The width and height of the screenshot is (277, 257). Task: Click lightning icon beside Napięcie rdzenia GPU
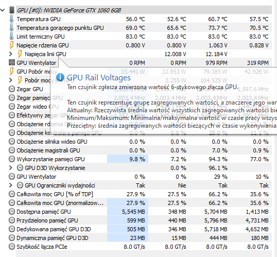pos(11,45)
